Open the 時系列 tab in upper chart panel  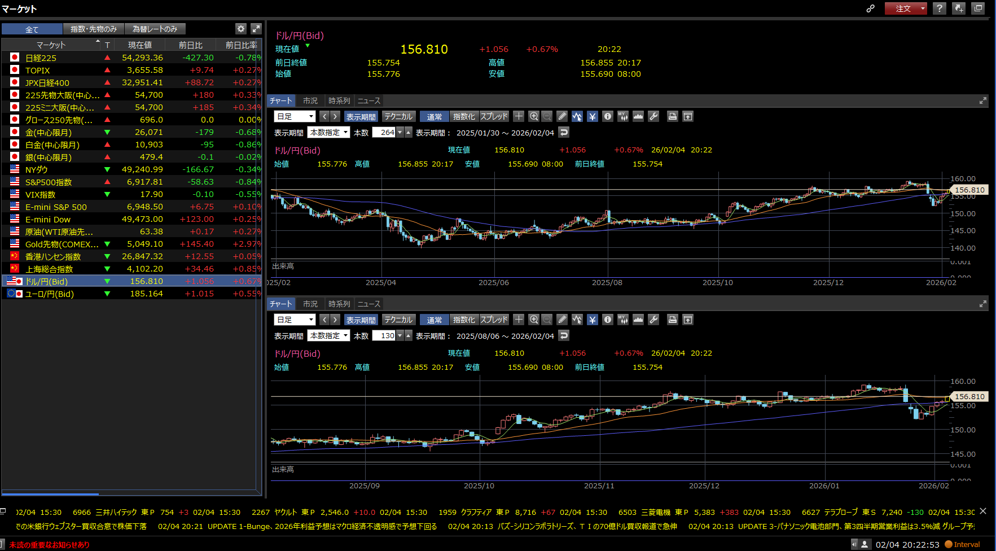coord(339,100)
